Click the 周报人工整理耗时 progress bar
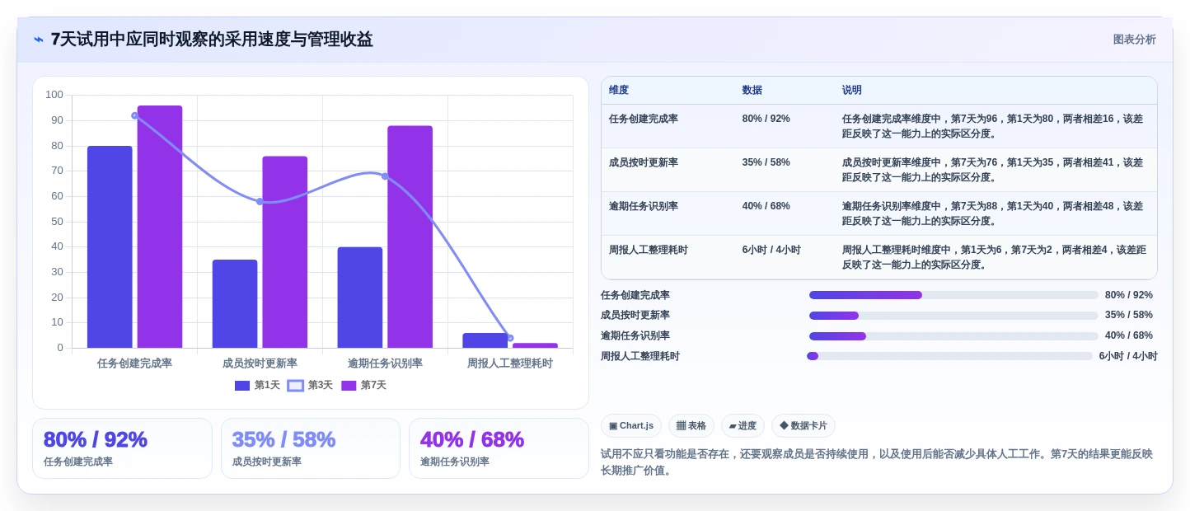The image size is (1190, 511). (949, 356)
